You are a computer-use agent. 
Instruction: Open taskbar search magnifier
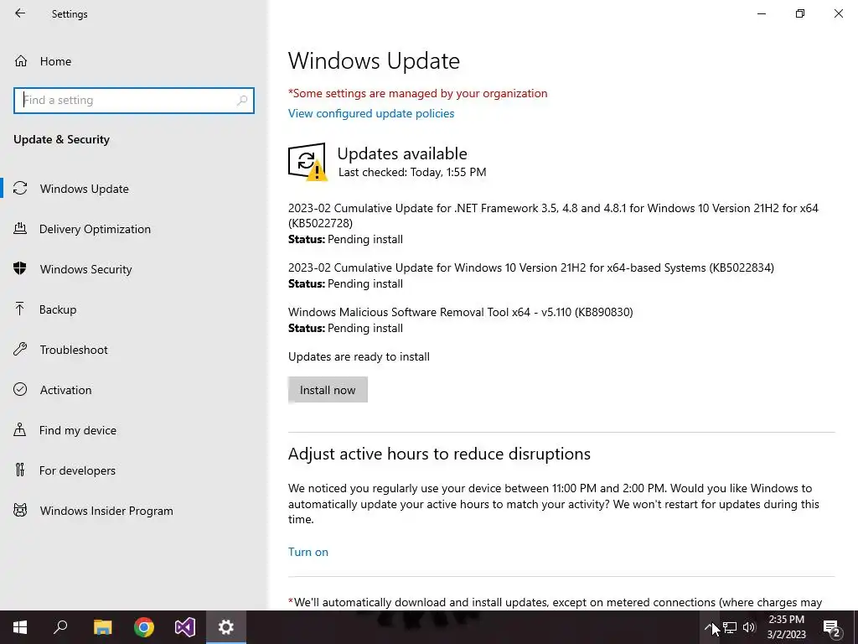pyautogui.click(x=60, y=627)
